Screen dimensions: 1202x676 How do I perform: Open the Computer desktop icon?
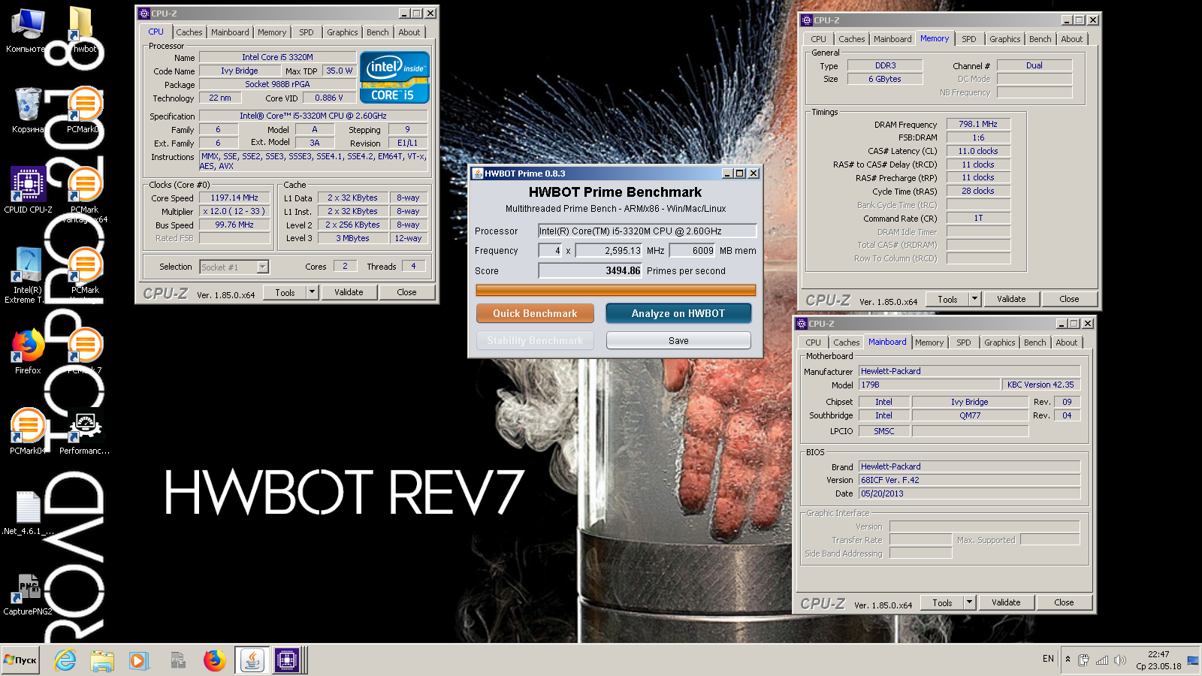tap(27, 30)
